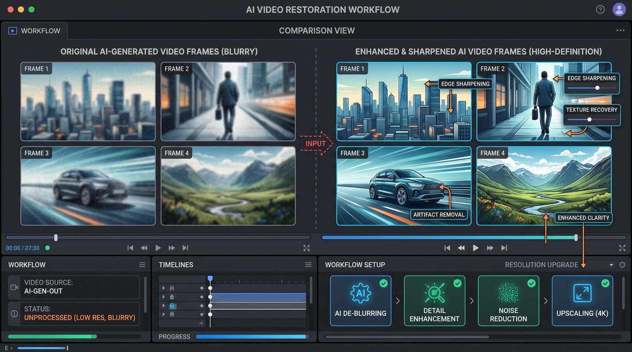
Task: Fast forward the enhanced frames player
Action: coord(490,248)
